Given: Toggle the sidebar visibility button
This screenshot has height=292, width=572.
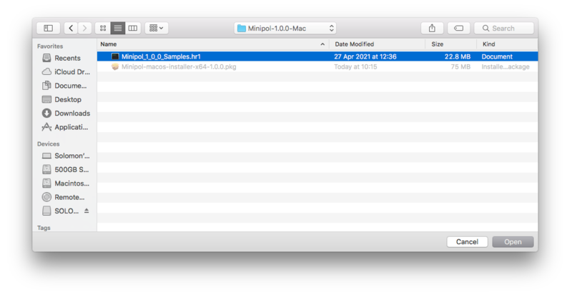Looking at the screenshot, I should (x=48, y=28).
